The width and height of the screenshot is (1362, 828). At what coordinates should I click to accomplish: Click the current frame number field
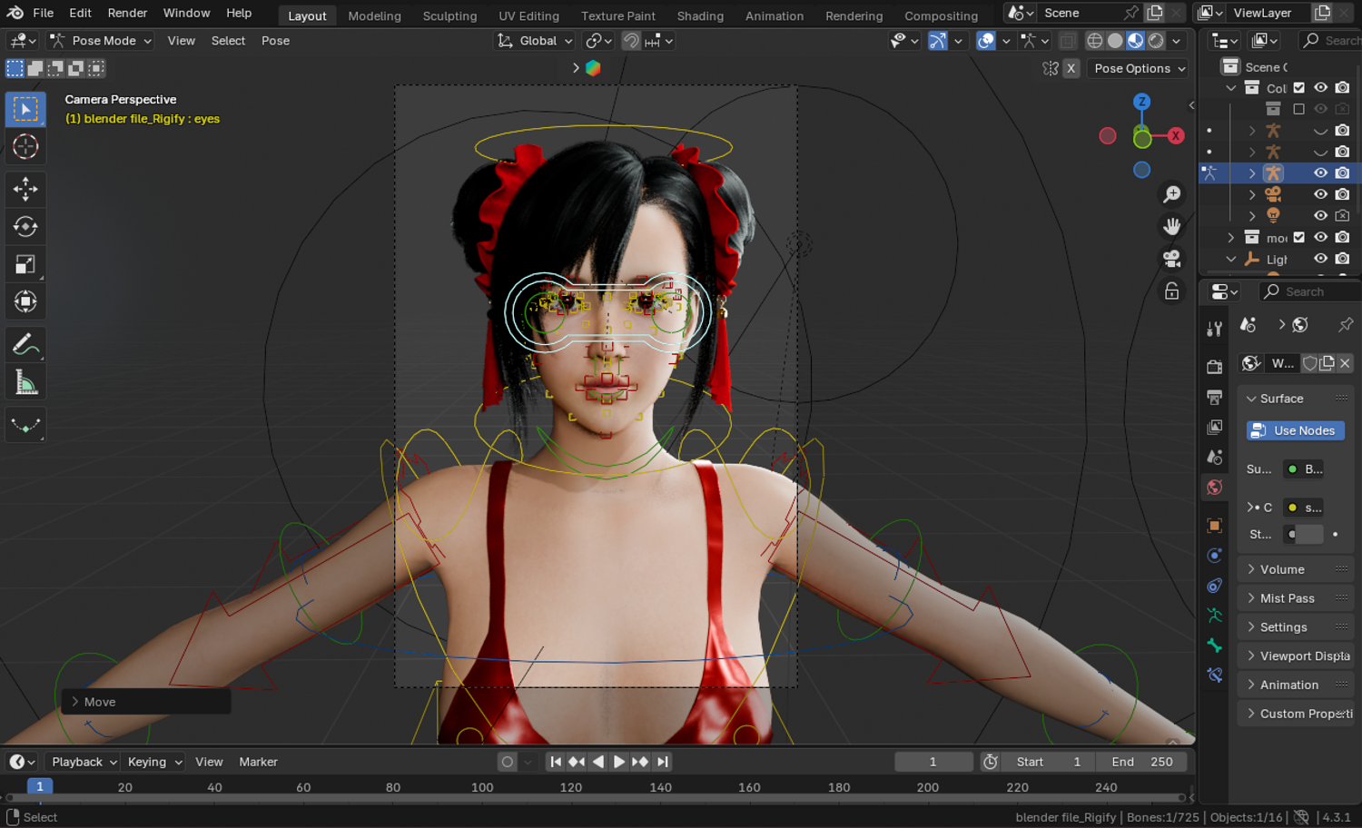click(933, 762)
